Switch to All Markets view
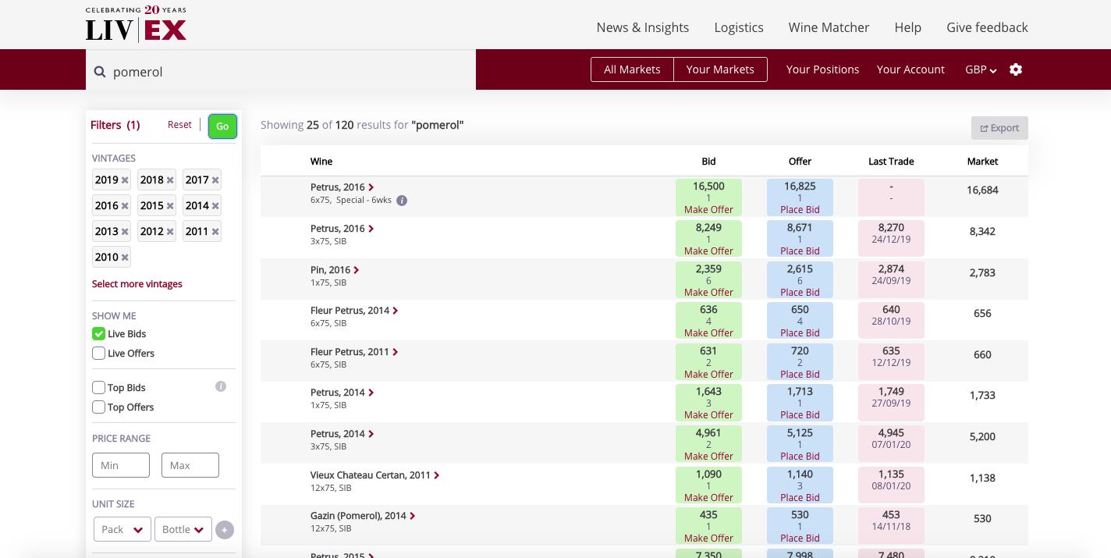The width and height of the screenshot is (1111, 558). tap(632, 69)
